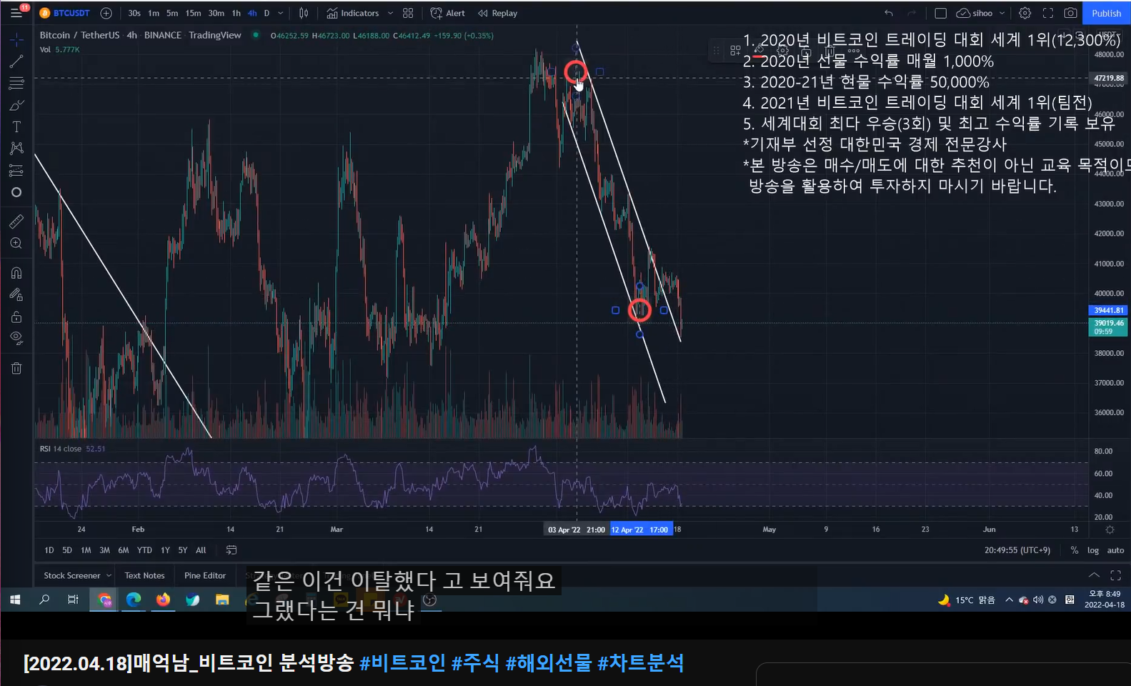Screen dimensions: 1131x686
Task: Start bar Replay mode
Action: pyautogui.click(x=497, y=13)
